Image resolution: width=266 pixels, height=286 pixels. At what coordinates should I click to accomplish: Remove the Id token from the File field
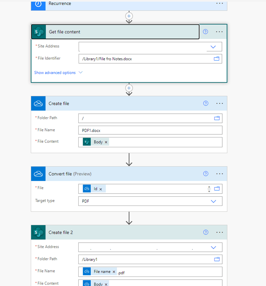pos(101,189)
